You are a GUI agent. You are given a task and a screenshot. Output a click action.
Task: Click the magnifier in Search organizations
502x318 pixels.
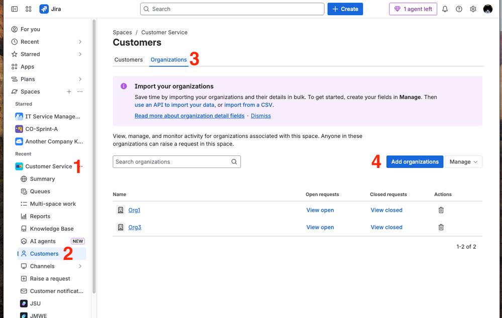pyautogui.click(x=234, y=162)
